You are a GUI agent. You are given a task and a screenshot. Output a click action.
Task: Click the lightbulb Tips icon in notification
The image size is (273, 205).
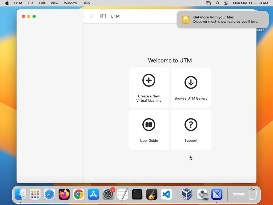click(x=186, y=19)
